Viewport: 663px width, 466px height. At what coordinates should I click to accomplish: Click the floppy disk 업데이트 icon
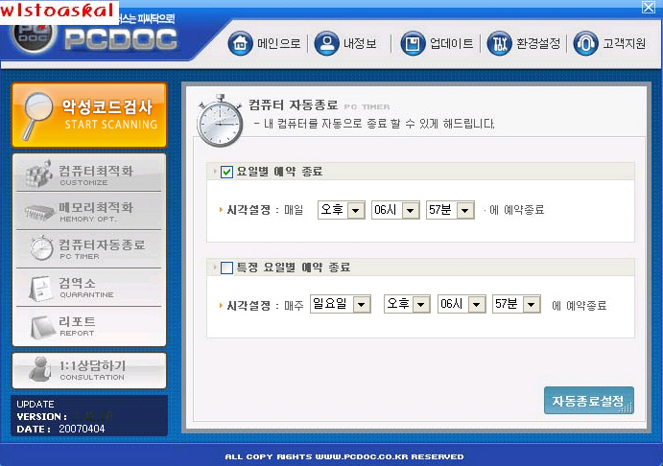[x=413, y=43]
